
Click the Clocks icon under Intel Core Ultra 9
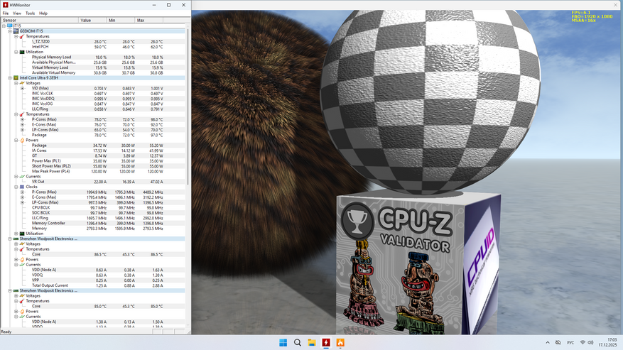click(x=22, y=187)
